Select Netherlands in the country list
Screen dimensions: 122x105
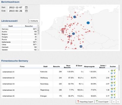[x=19, y=42]
